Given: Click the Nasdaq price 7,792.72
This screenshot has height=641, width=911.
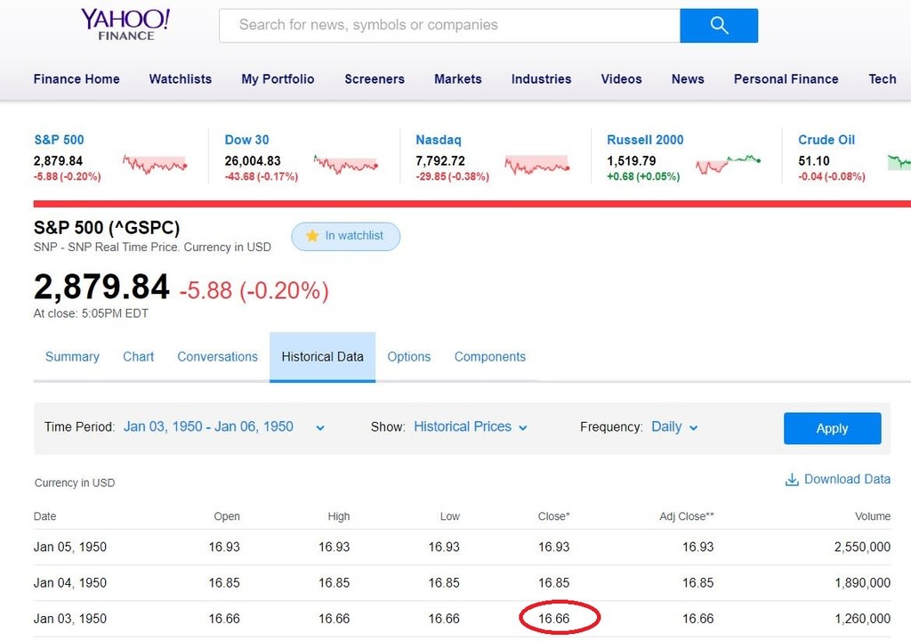Looking at the screenshot, I should click(x=440, y=161).
